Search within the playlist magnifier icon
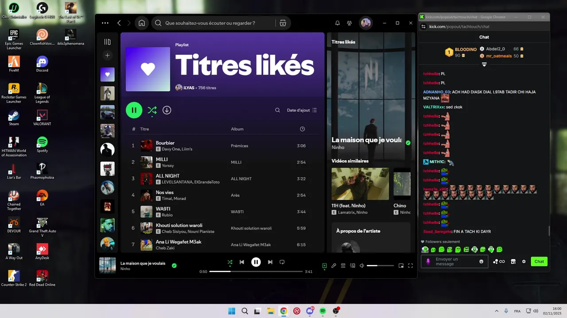The width and height of the screenshot is (567, 318). click(278, 110)
